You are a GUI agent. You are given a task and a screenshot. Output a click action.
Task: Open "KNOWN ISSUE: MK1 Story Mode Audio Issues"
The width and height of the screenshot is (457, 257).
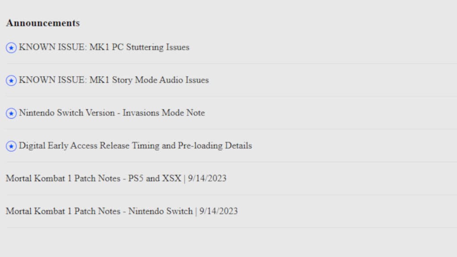tap(113, 80)
